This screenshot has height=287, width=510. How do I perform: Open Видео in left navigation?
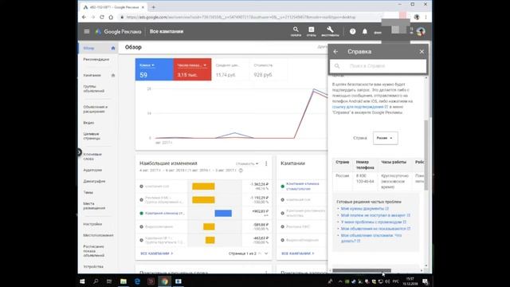click(88, 123)
